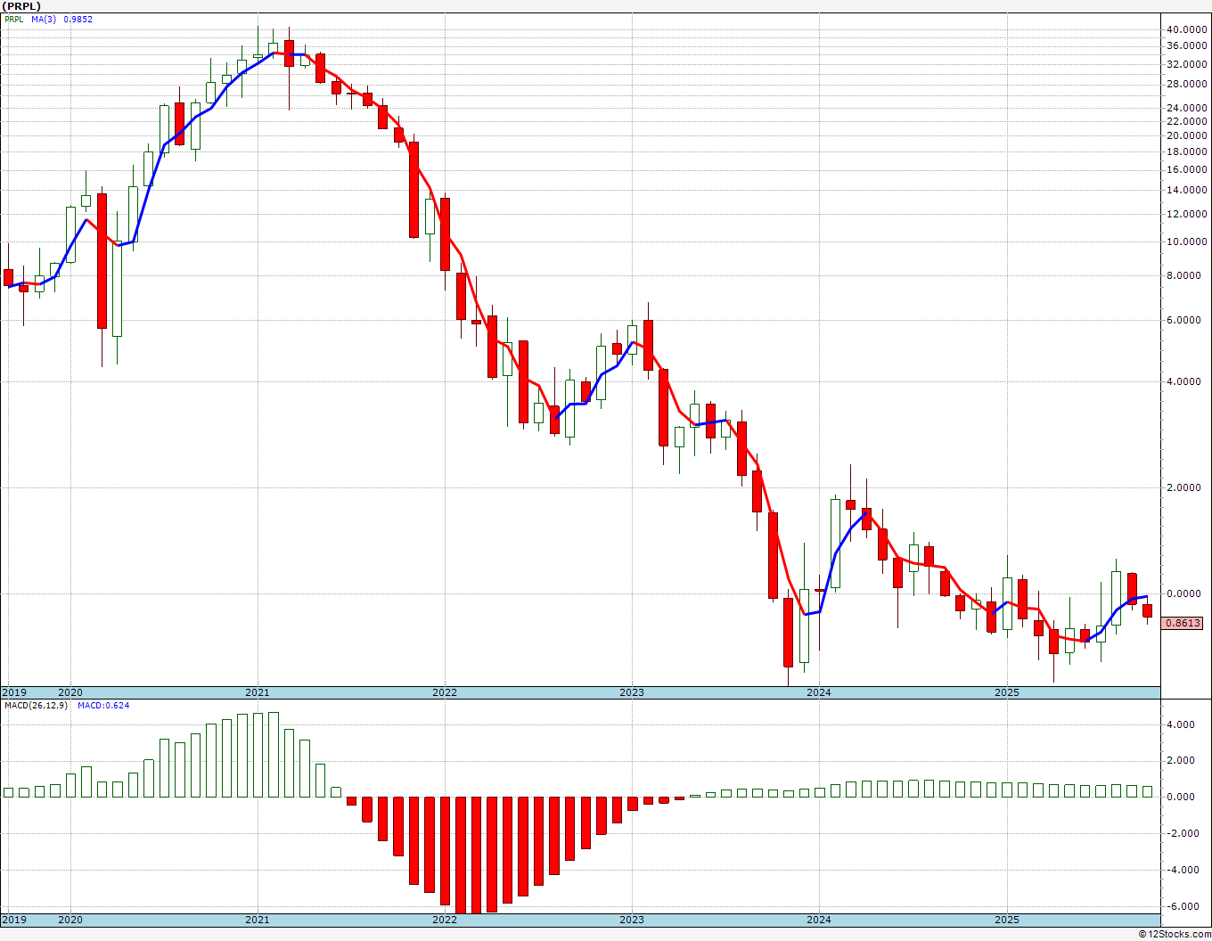This screenshot has width=1212, height=941.
Task: Click the 40.0000 price axis label
Action: point(1186,29)
